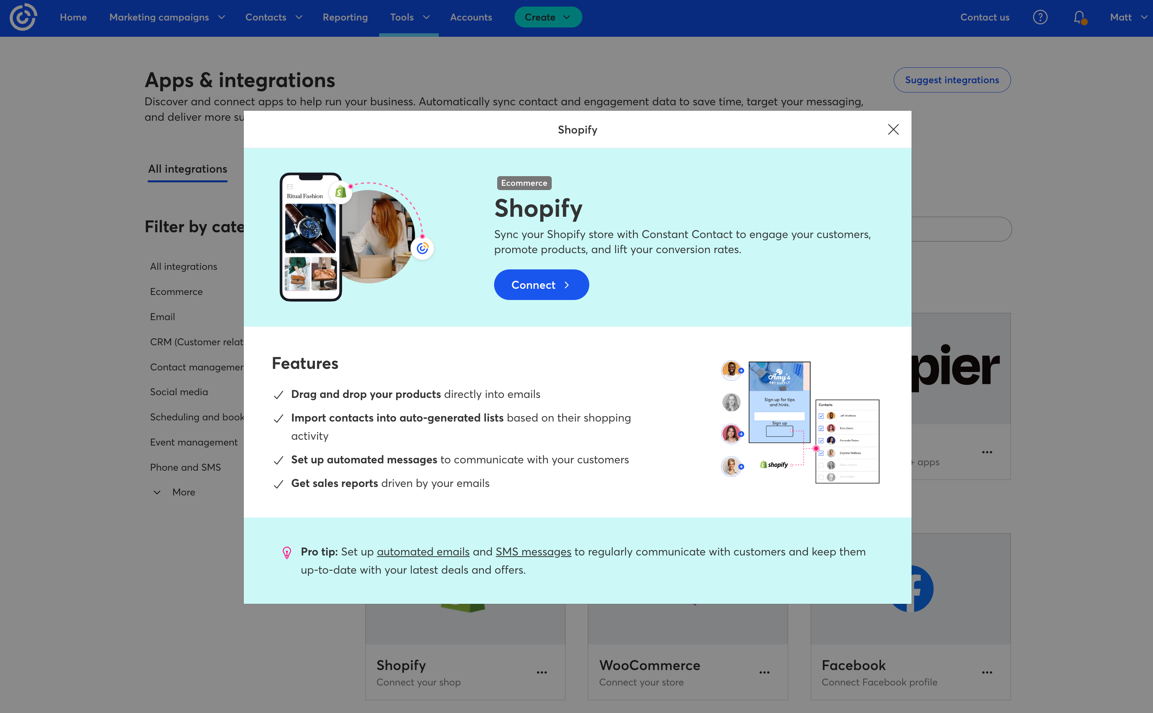Screen dimensions: 1153x713
Task: Follow the automated emails link
Action: pyautogui.click(x=423, y=552)
